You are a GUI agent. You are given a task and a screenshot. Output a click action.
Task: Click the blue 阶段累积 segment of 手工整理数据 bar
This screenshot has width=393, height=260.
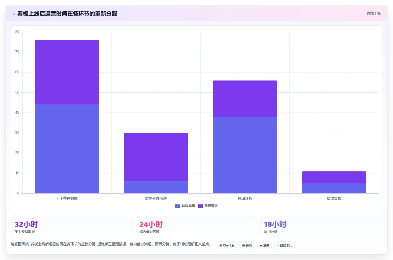pos(67,149)
